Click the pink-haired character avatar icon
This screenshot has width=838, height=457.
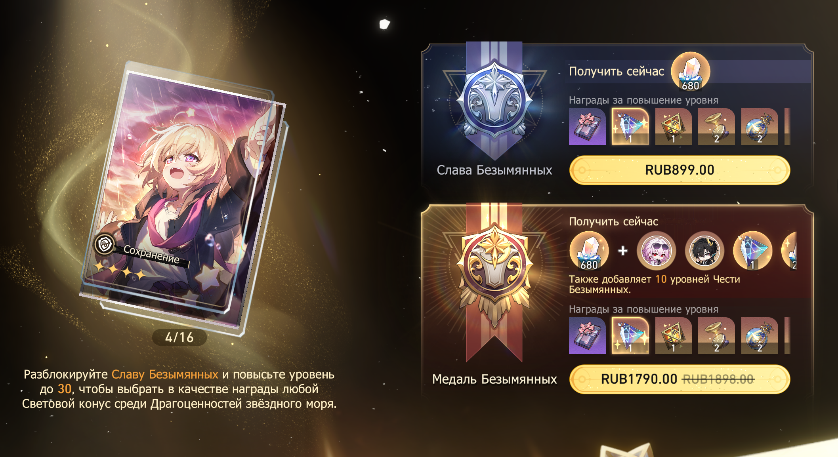(657, 251)
